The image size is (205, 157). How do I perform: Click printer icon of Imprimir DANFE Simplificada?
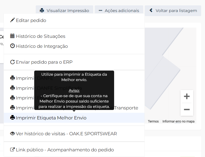[x=13, y=88]
